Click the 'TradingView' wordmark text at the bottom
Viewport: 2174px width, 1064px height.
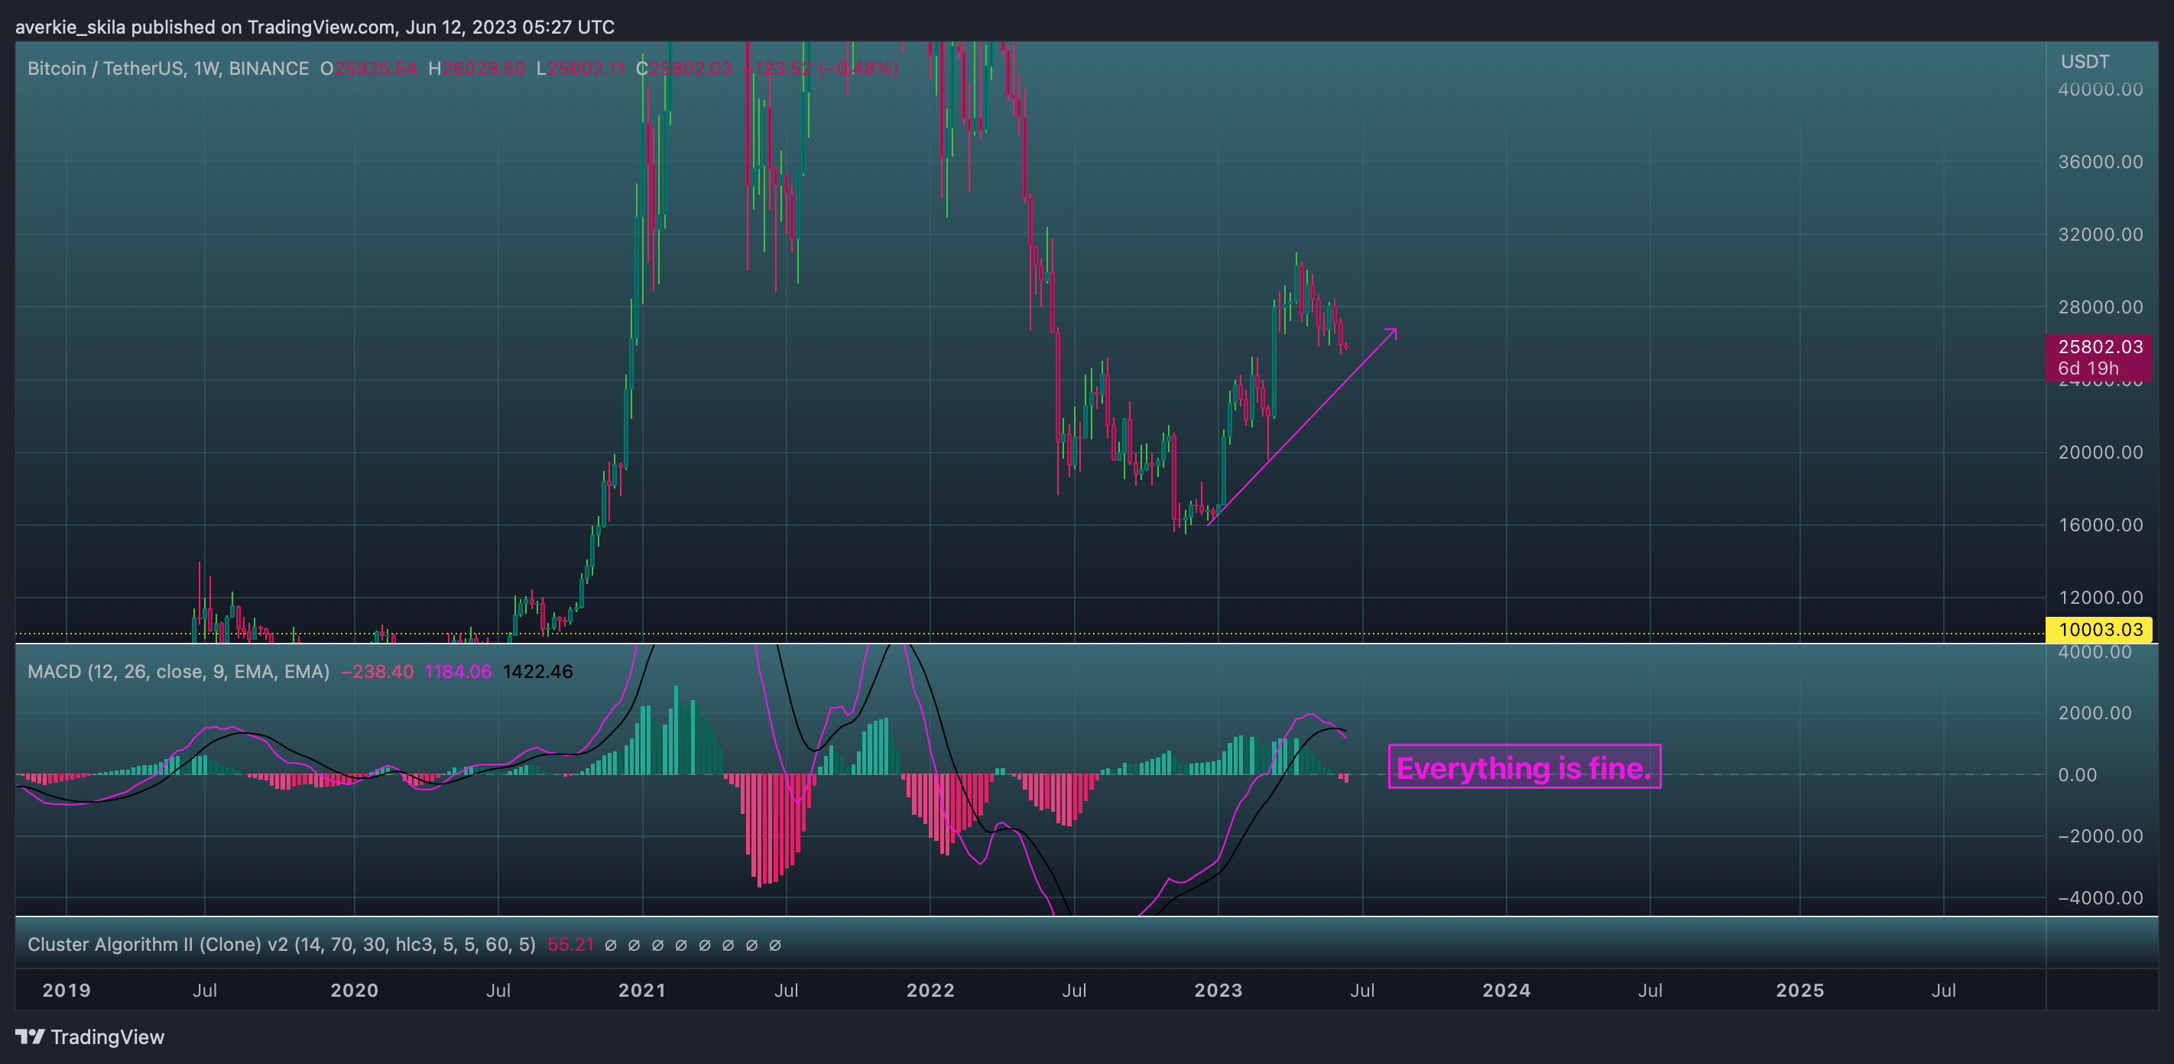pos(107,1037)
